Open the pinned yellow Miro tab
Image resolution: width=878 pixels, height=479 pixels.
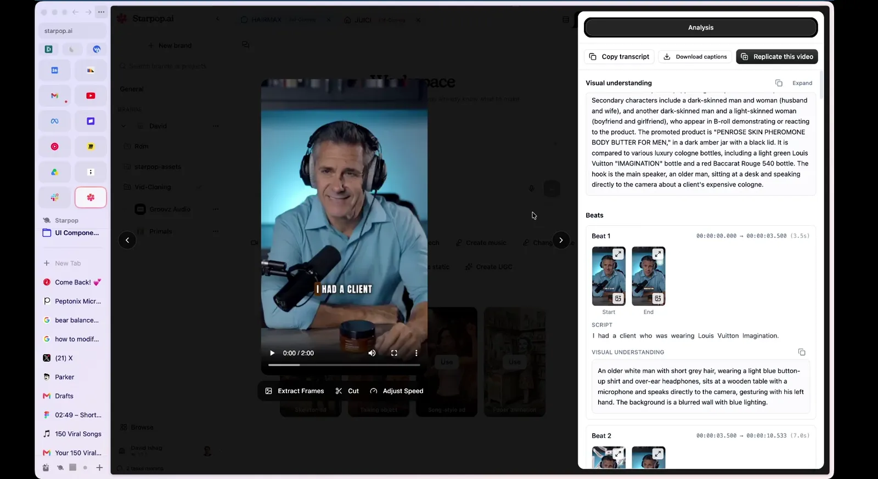tap(91, 146)
